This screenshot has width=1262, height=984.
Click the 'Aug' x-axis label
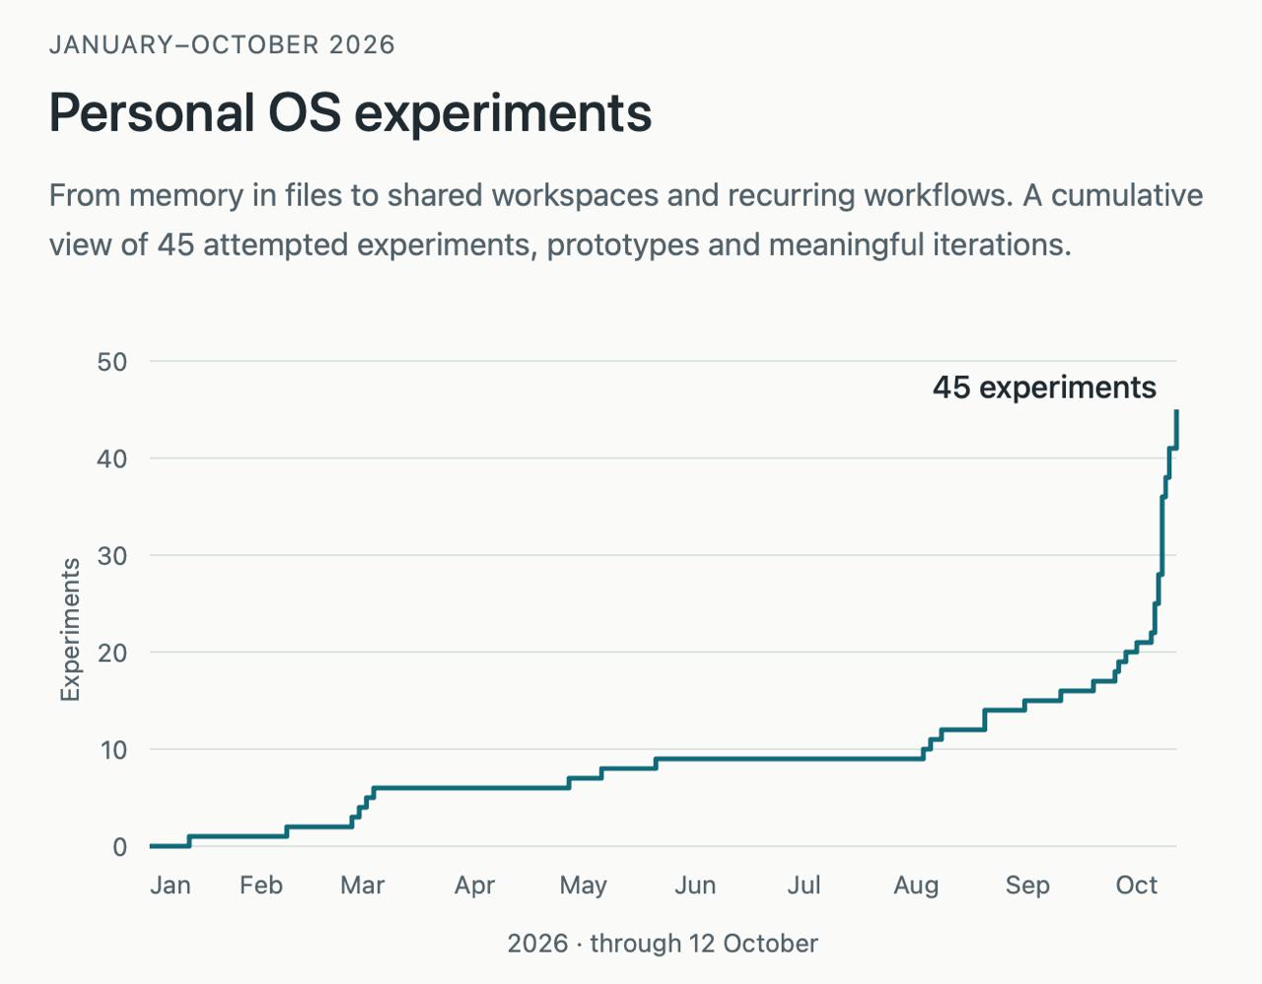(916, 885)
